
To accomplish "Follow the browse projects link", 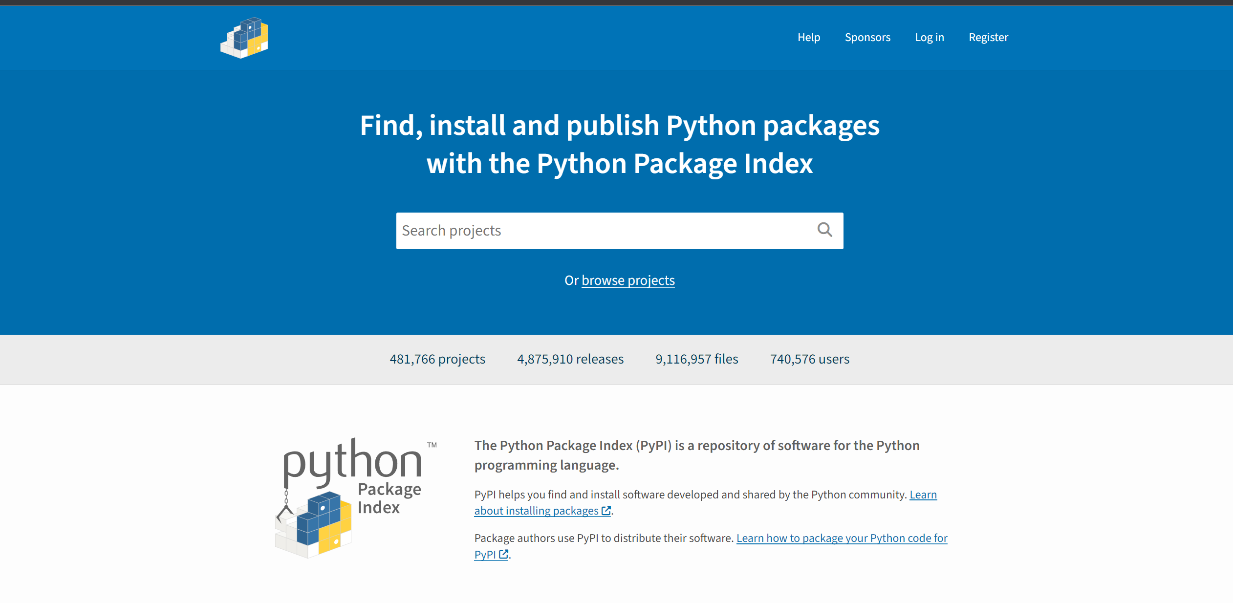I will 628,280.
